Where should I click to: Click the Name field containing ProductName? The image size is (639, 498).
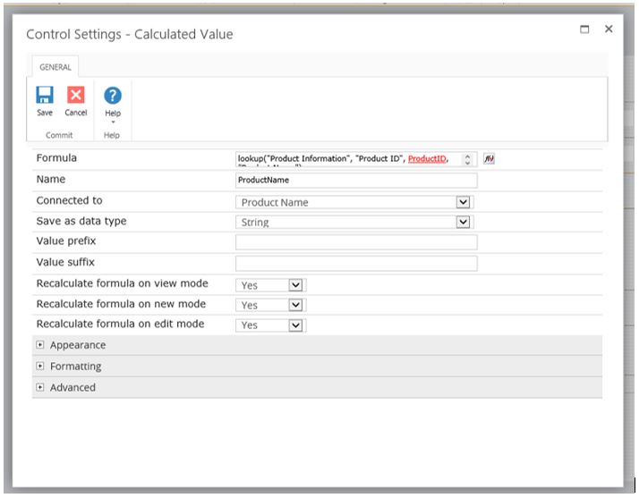(356, 180)
